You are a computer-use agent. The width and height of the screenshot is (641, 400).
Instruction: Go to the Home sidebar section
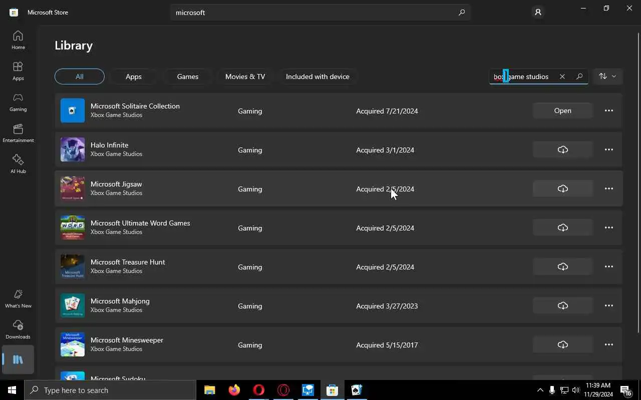pyautogui.click(x=18, y=40)
